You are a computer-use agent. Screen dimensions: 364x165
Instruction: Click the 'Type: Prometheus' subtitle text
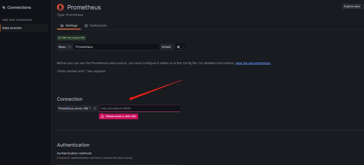pyautogui.click(x=70, y=15)
